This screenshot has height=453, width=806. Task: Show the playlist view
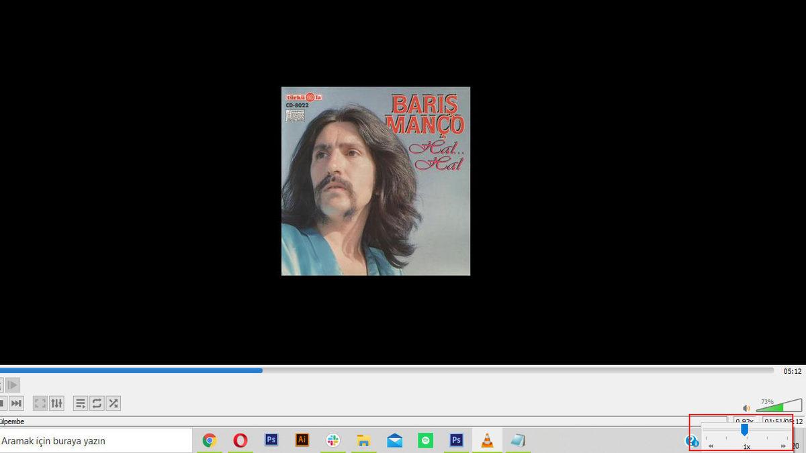coord(80,403)
